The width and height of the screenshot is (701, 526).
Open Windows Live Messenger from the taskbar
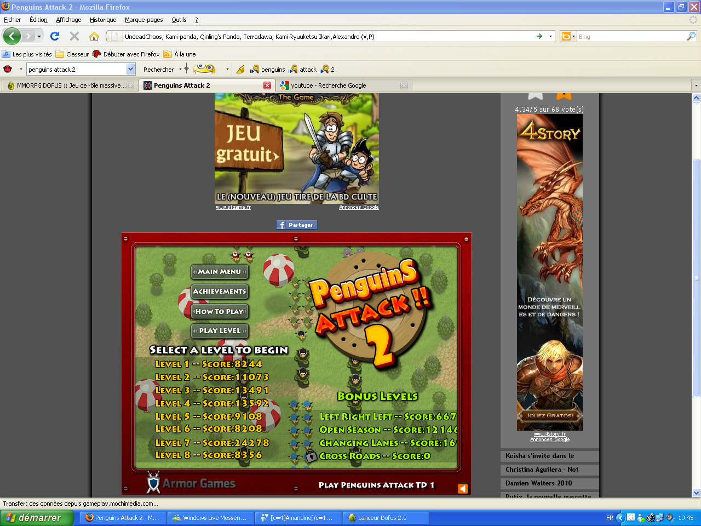pos(210,518)
